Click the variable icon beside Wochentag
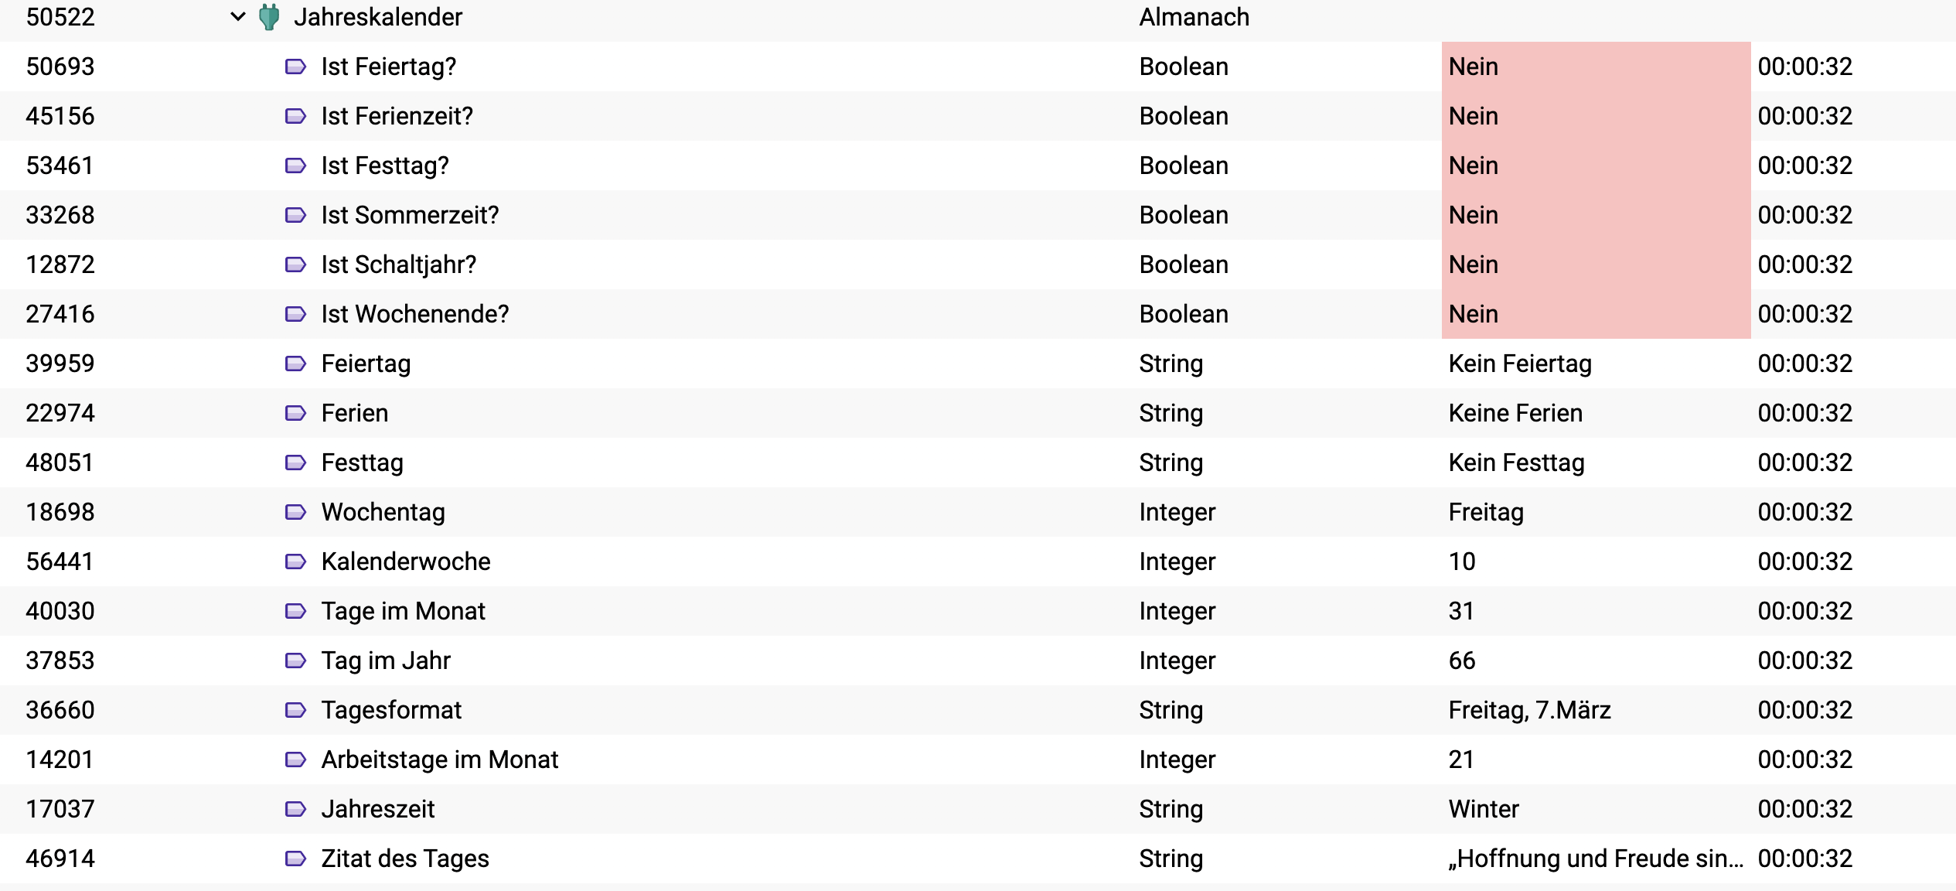 pos(295,512)
